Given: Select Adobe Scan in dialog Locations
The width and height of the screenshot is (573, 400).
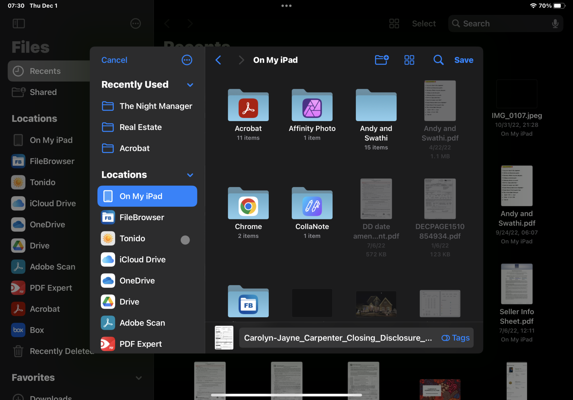Looking at the screenshot, I should [x=147, y=323].
